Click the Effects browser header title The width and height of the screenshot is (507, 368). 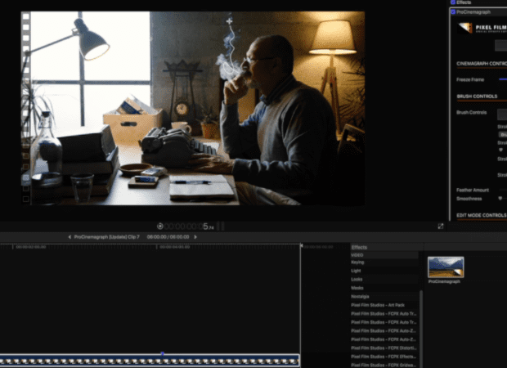click(359, 248)
